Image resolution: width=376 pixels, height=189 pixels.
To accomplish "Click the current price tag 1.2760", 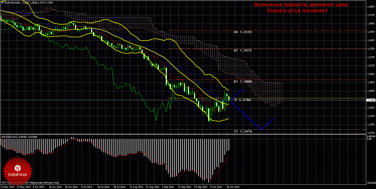I will click(371, 100).
